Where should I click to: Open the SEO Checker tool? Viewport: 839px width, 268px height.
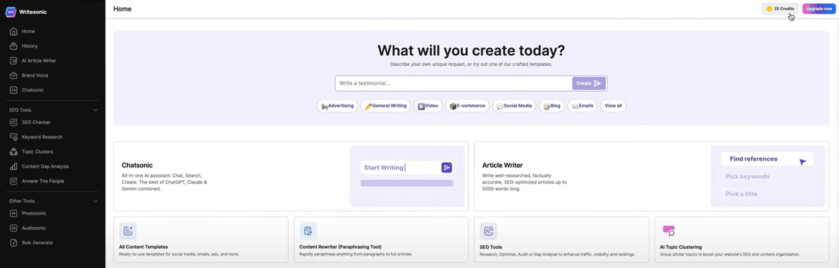click(x=36, y=122)
